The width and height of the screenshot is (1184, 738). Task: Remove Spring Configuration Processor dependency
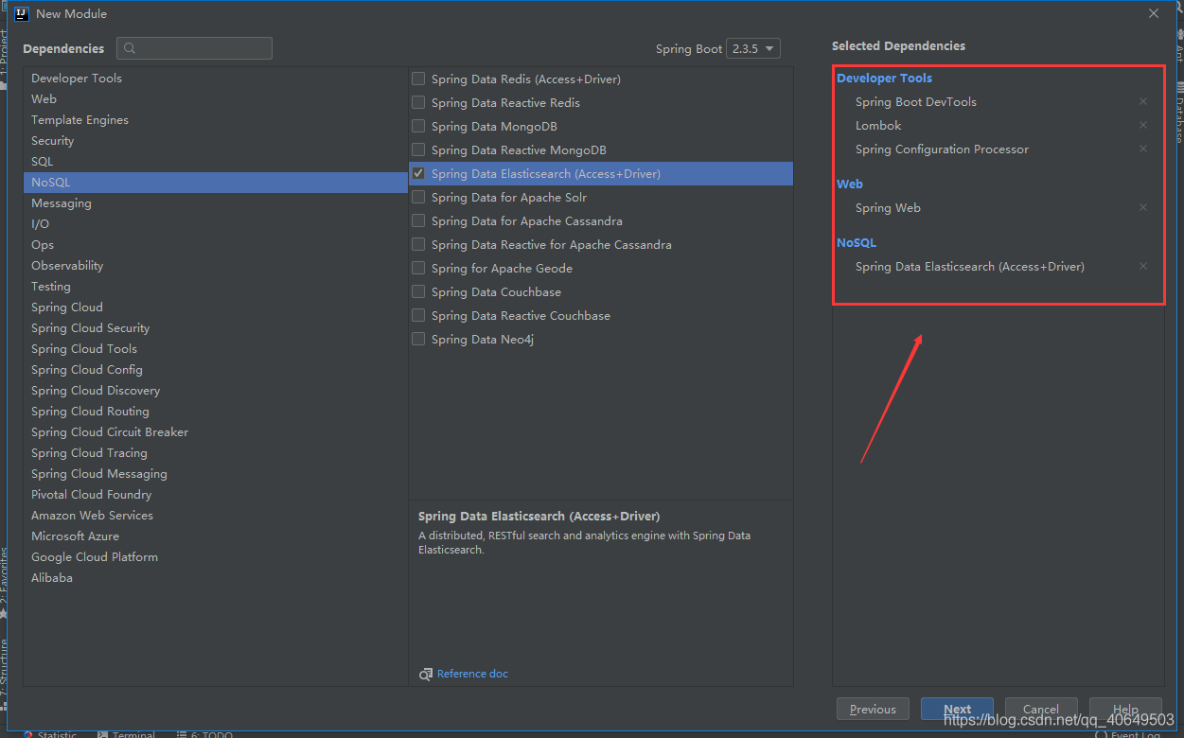point(1142,149)
